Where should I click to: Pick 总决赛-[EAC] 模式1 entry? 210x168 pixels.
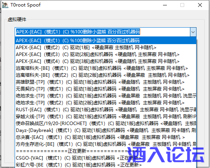click(x=106, y=137)
